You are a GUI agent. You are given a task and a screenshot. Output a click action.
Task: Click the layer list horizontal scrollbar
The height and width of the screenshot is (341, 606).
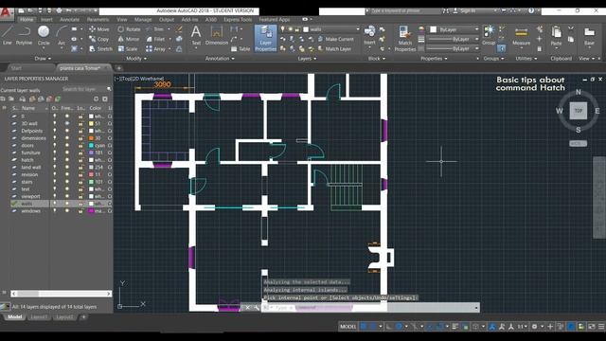pos(61,294)
